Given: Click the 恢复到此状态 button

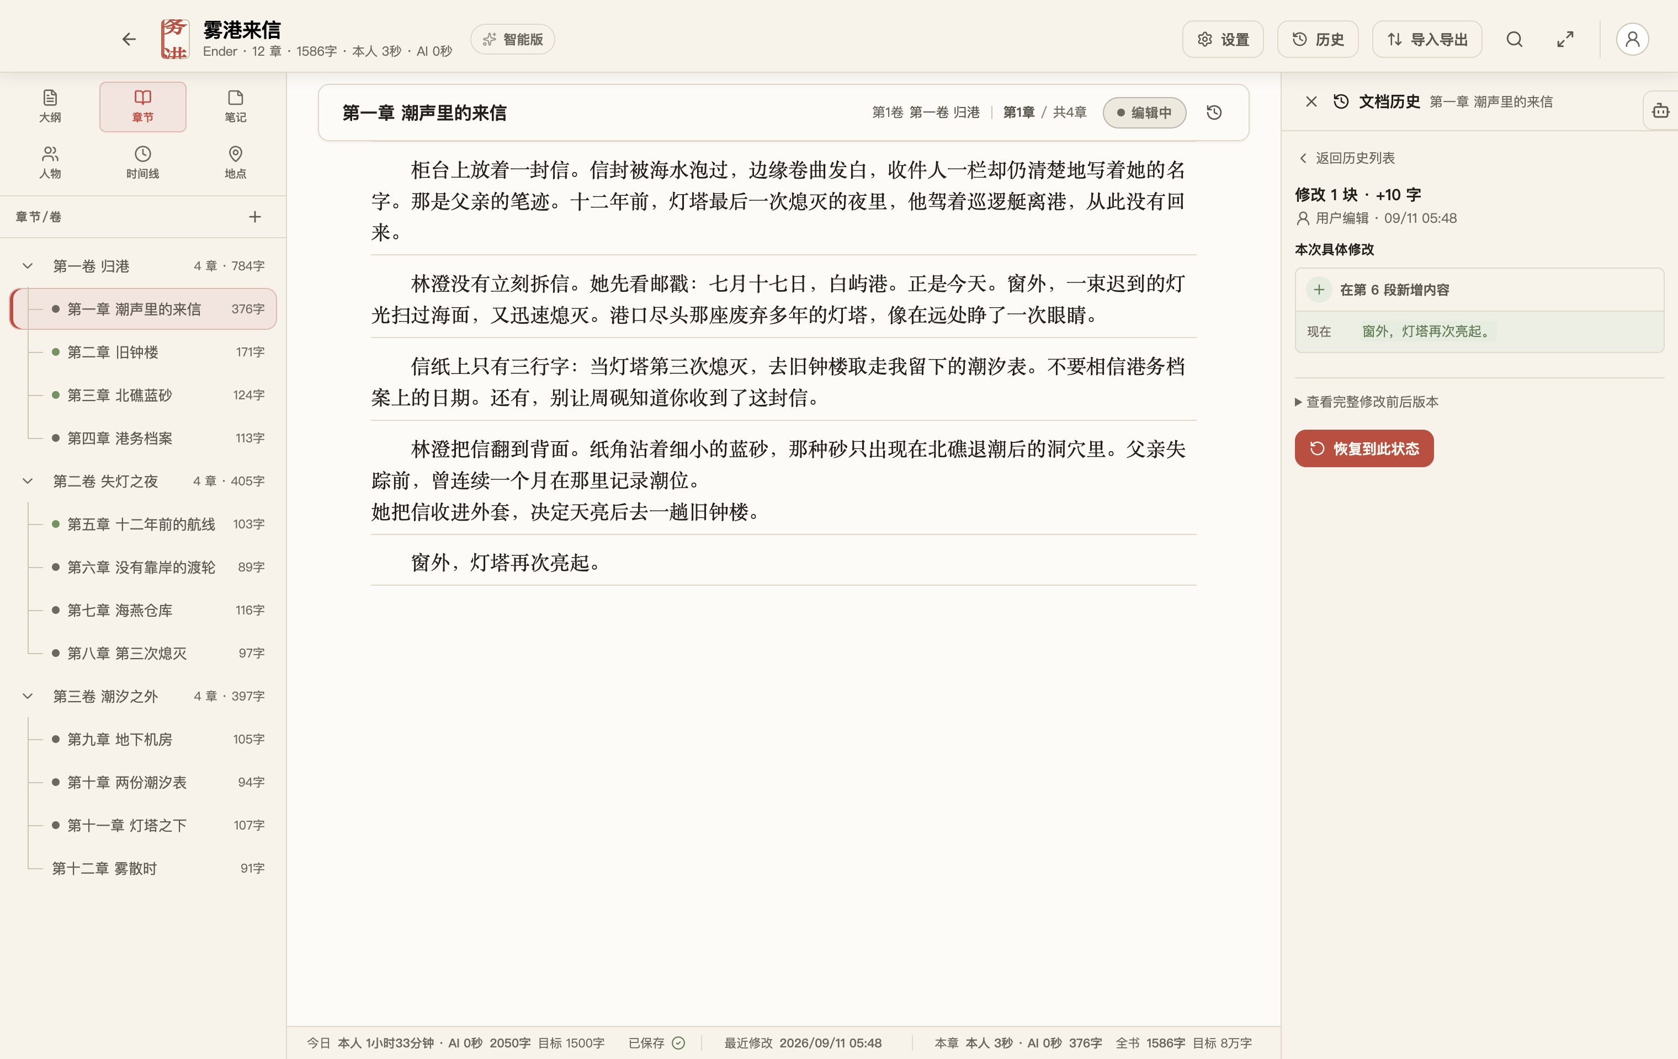Looking at the screenshot, I should pos(1364,448).
